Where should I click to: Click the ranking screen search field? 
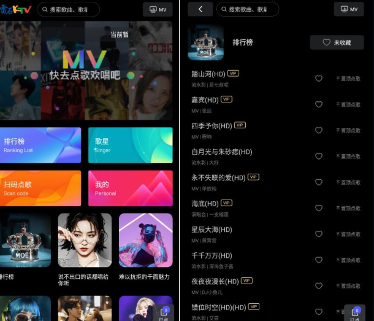click(x=248, y=9)
